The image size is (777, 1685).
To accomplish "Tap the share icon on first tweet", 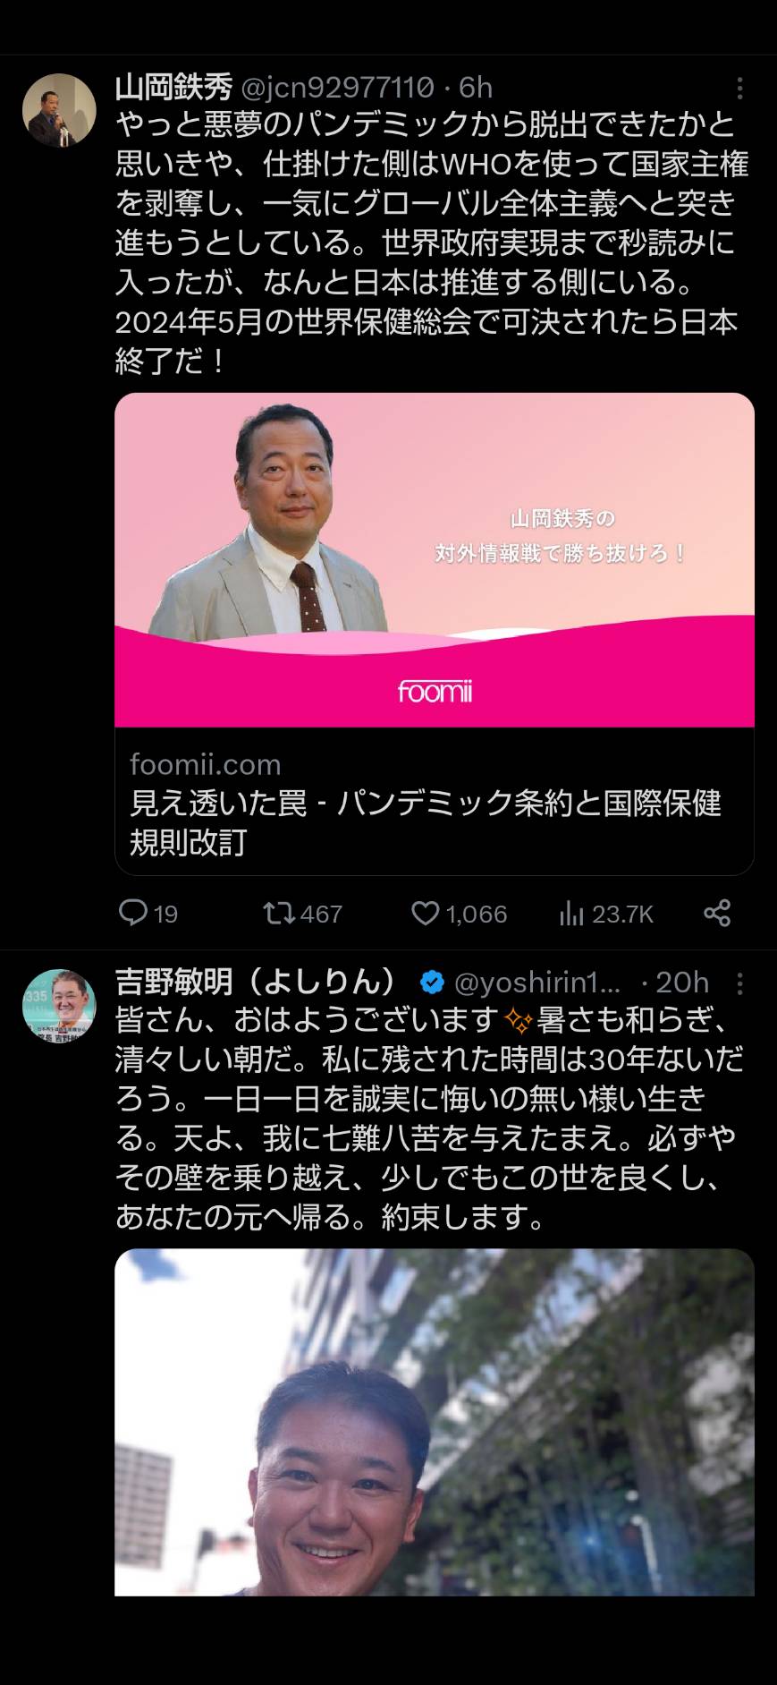I will [717, 913].
